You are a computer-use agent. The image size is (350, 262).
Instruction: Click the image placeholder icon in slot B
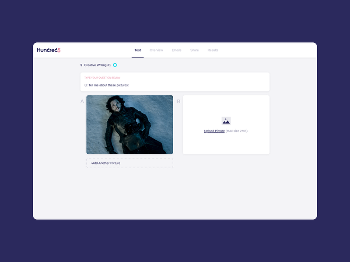[x=226, y=121]
